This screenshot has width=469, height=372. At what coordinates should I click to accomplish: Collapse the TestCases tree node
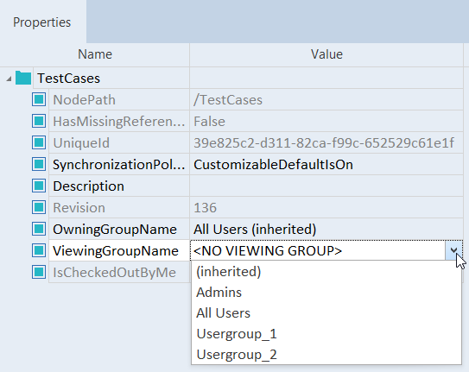point(9,79)
